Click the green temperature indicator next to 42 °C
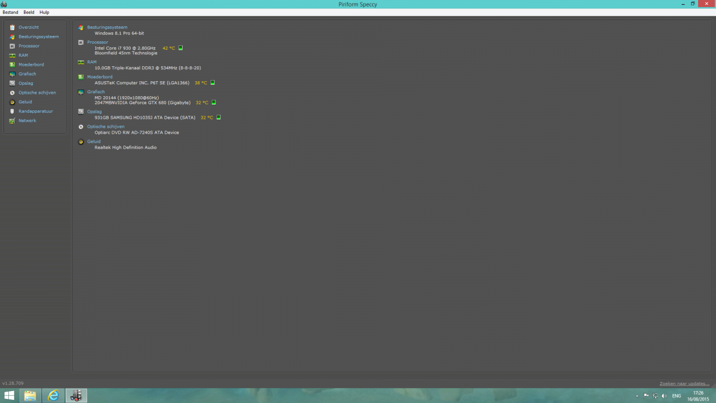Image resolution: width=716 pixels, height=403 pixels. [181, 48]
